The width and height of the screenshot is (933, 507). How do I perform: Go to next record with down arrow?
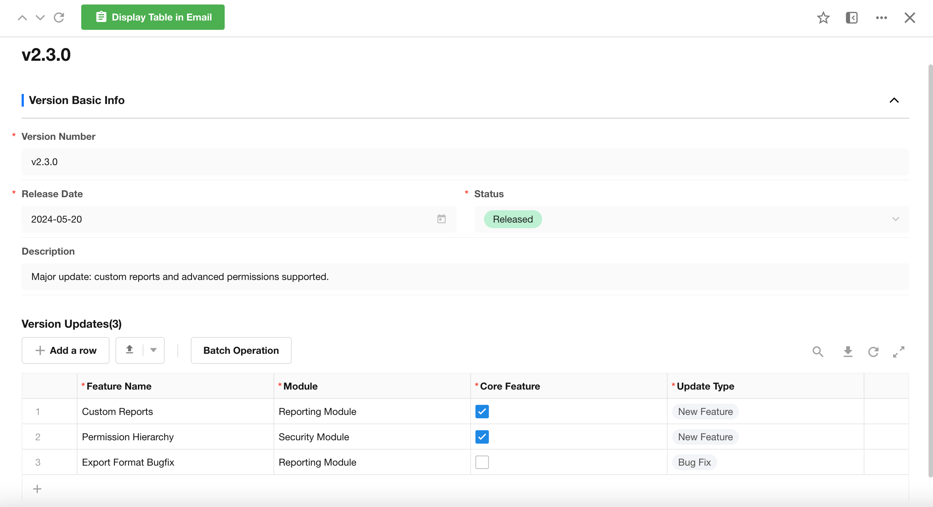40,18
